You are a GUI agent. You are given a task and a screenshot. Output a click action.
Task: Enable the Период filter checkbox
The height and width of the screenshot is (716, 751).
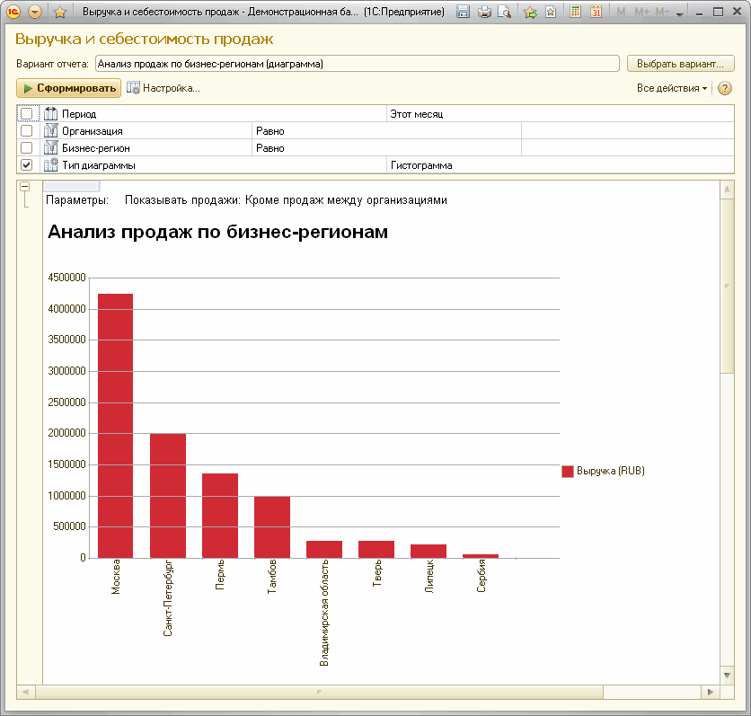coord(26,114)
